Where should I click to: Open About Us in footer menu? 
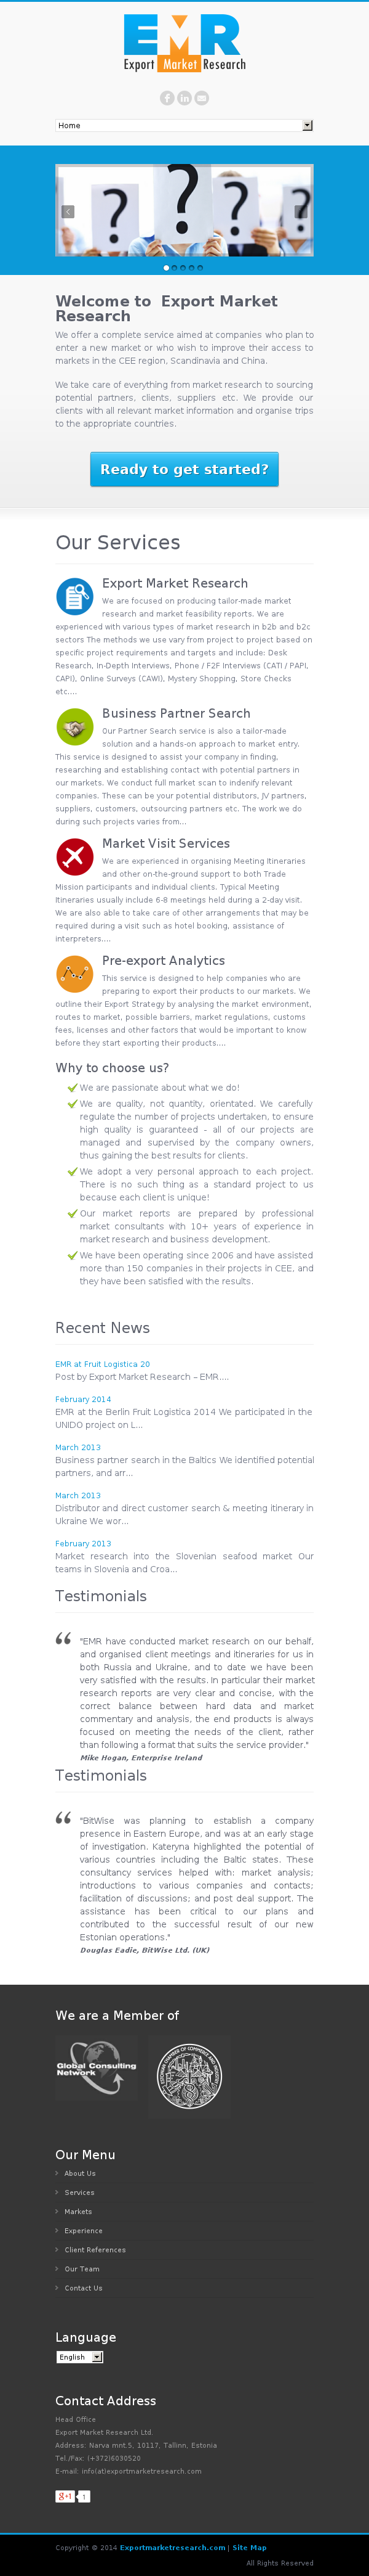(80, 2173)
